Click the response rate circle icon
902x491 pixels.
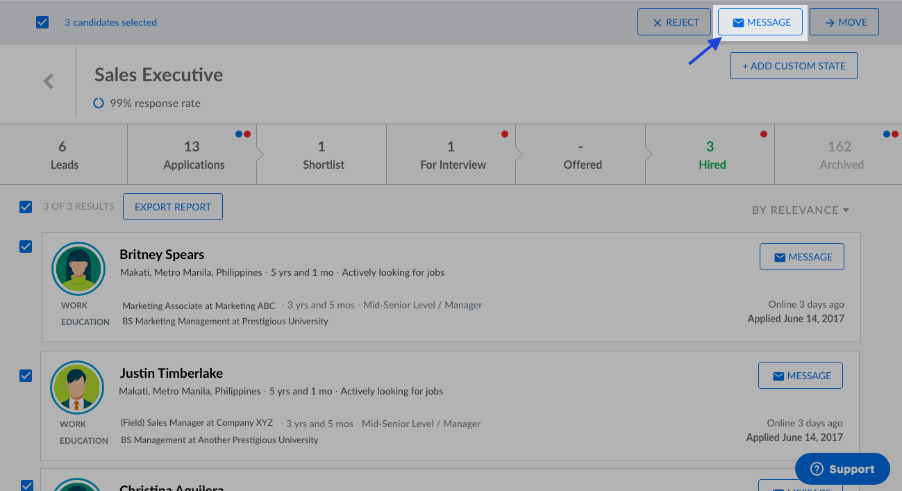pyautogui.click(x=99, y=103)
